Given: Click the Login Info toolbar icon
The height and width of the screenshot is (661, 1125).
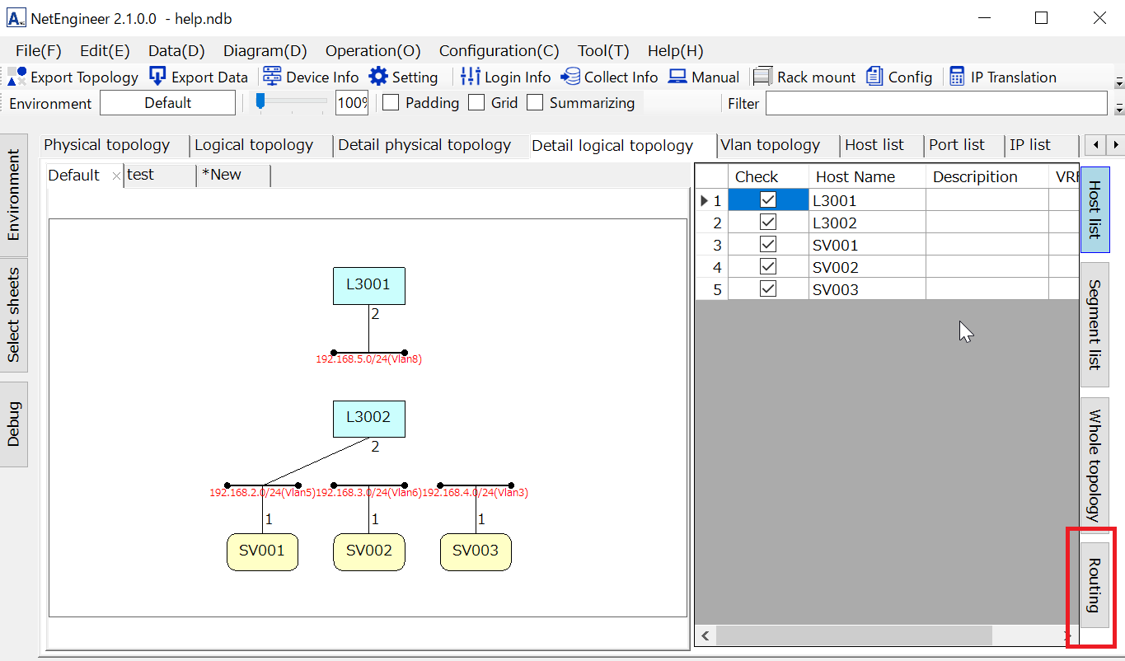Looking at the screenshot, I should pos(471,77).
